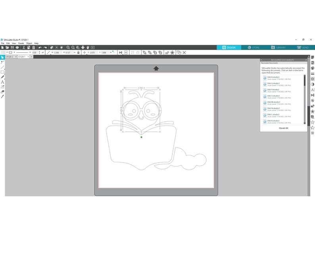Open the Edit menu
This screenshot has width=315, height=253.
(8, 43)
